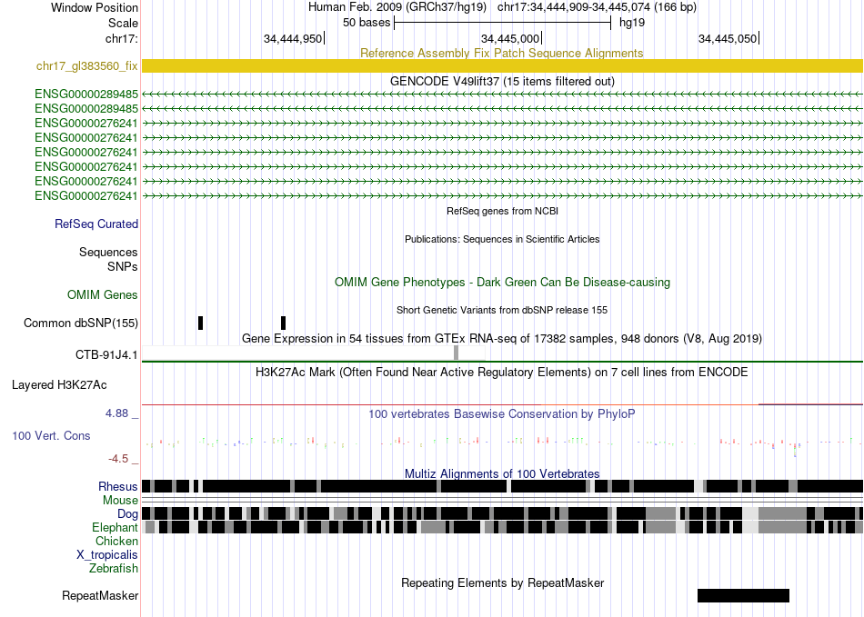Open the H3K27Ac Mark ENCODE track title
Viewport: 864px width, 617px height.
[502, 373]
